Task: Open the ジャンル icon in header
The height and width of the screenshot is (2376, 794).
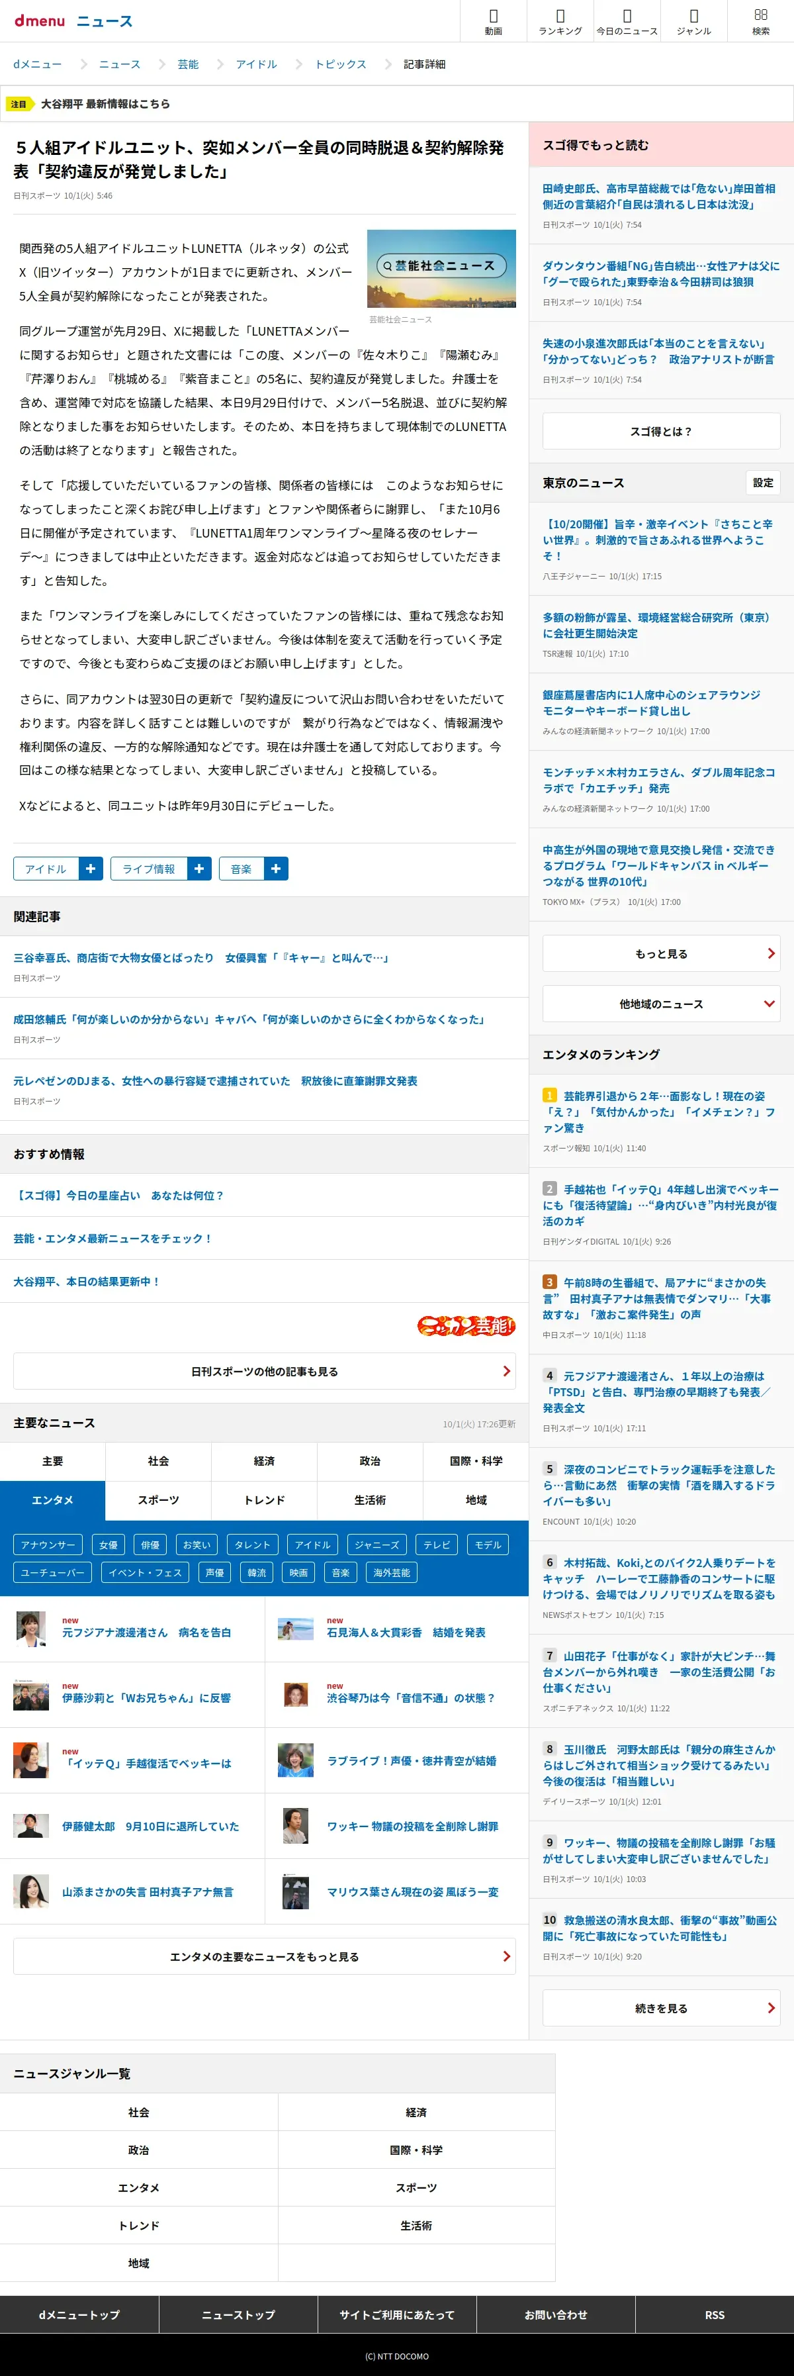Action: tap(693, 21)
